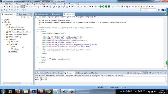Open the dropdown arrow next to Run icon

coord(120,7)
